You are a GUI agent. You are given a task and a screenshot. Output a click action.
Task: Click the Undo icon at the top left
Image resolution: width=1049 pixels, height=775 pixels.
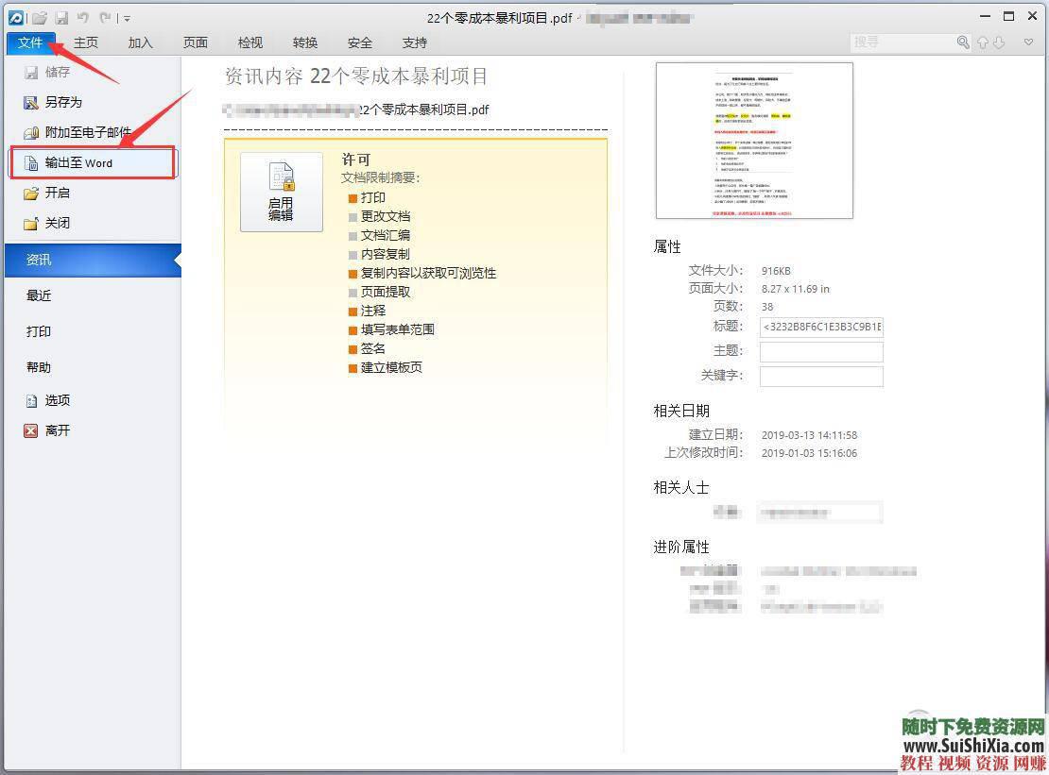click(x=84, y=17)
